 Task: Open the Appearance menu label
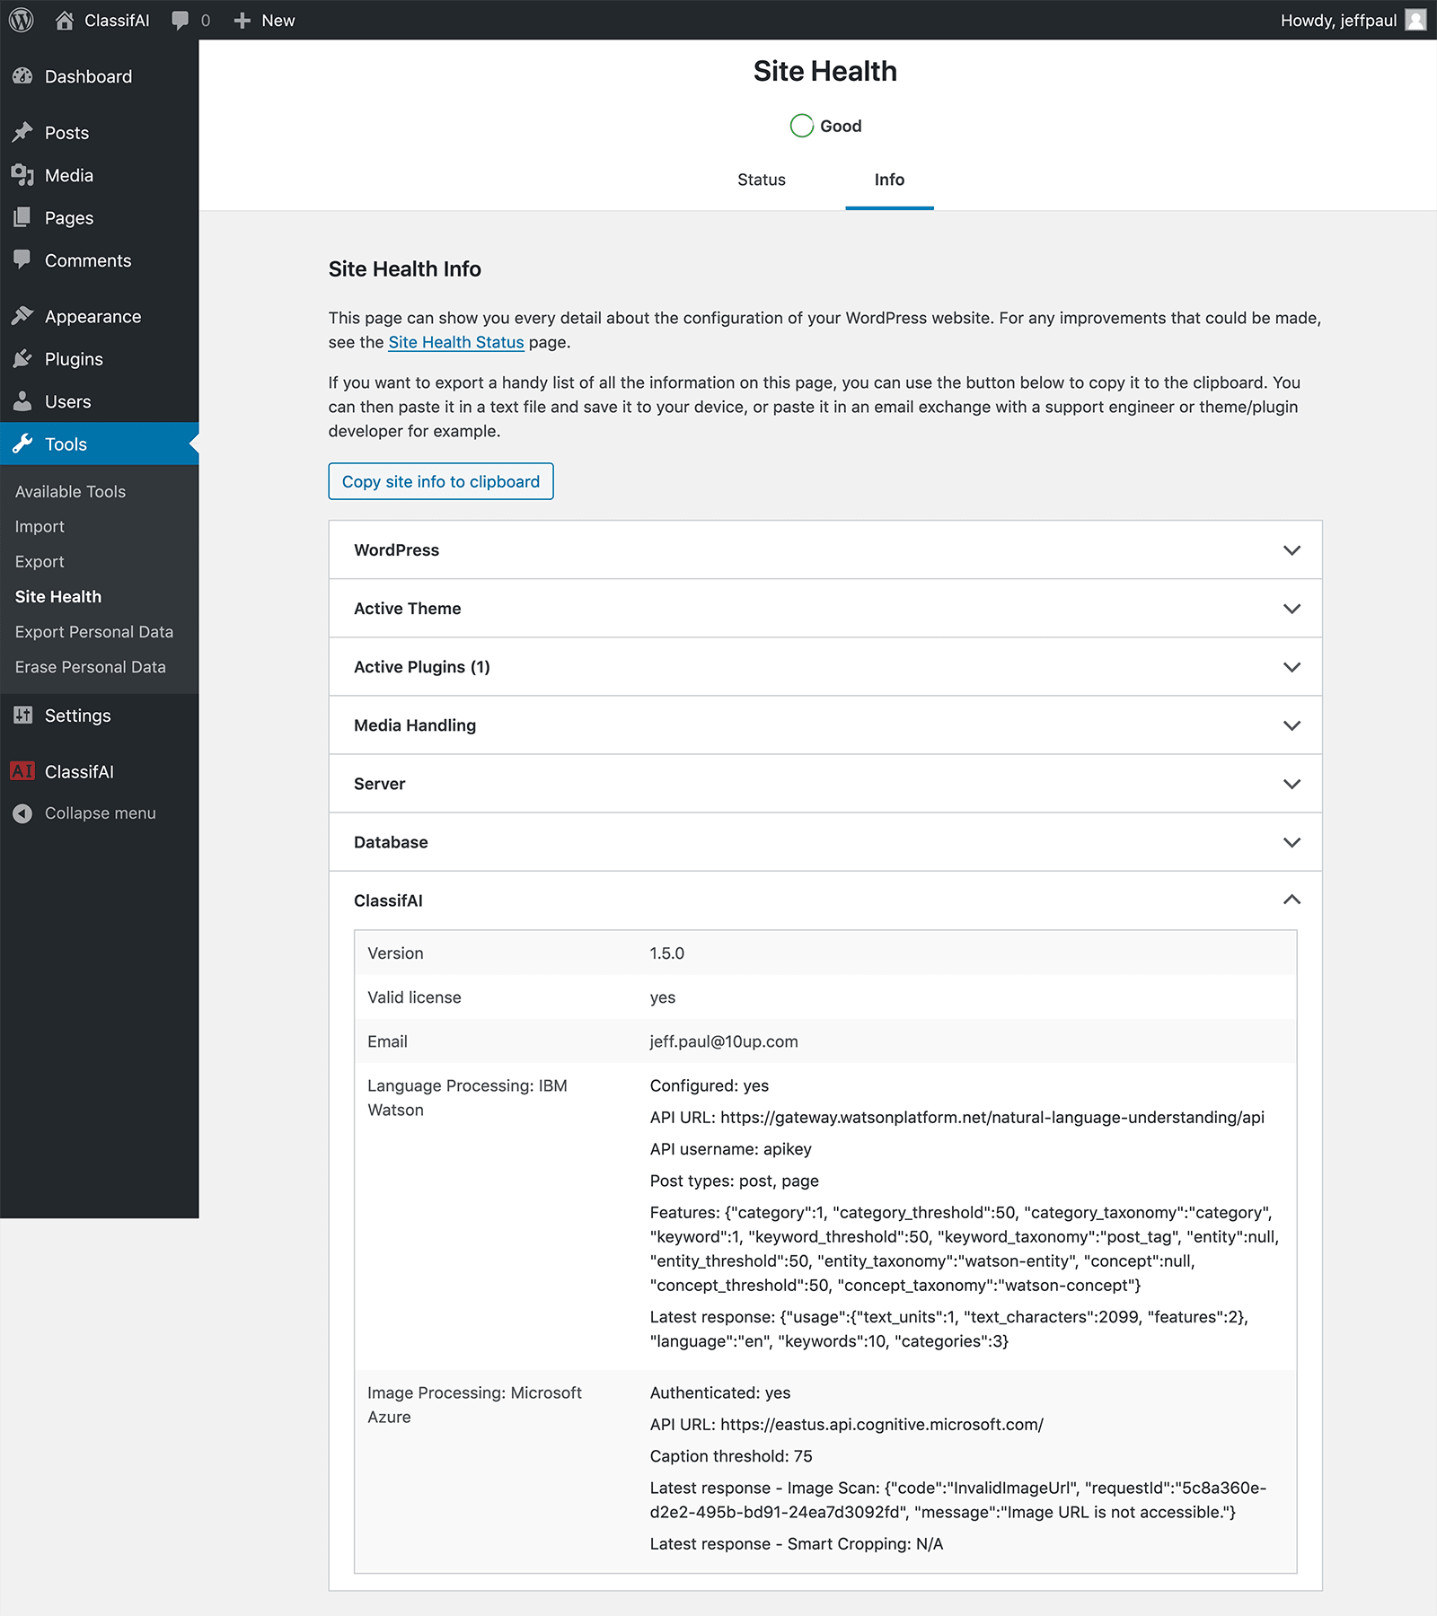[x=93, y=317]
